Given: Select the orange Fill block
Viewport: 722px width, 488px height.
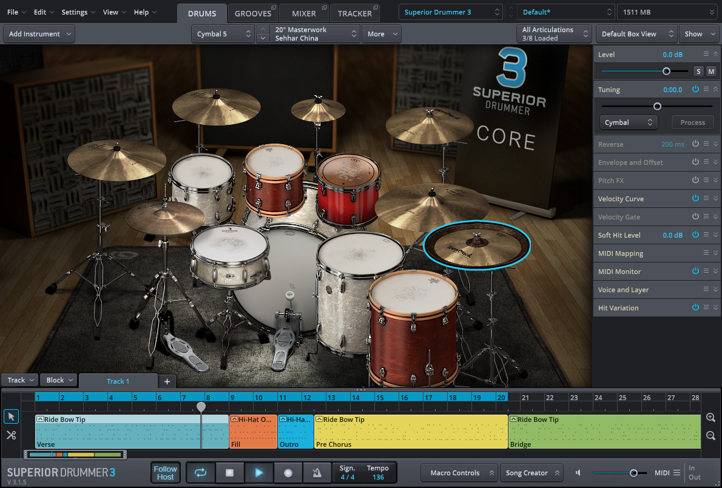Looking at the screenshot, I should pyautogui.click(x=253, y=432).
